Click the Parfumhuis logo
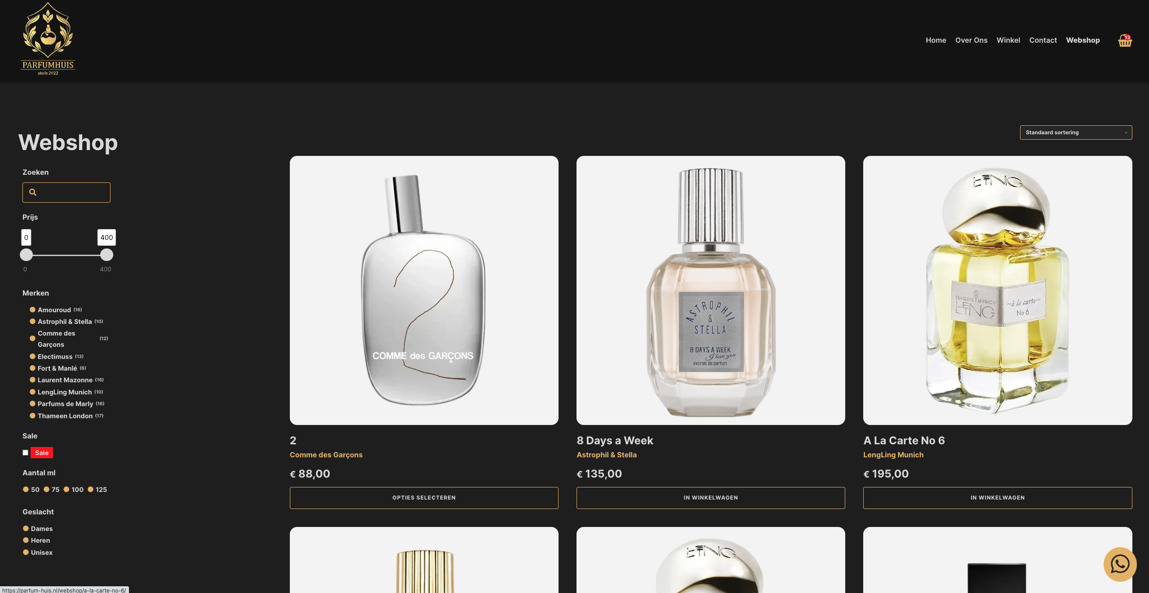The image size is (1149, 593). point(48,39)
